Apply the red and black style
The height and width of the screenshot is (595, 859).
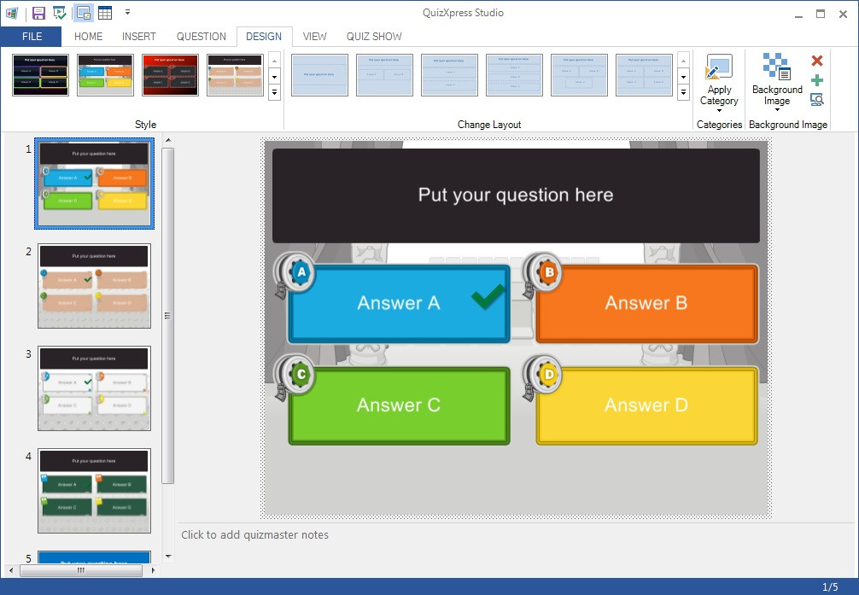(x=170, y=75)
